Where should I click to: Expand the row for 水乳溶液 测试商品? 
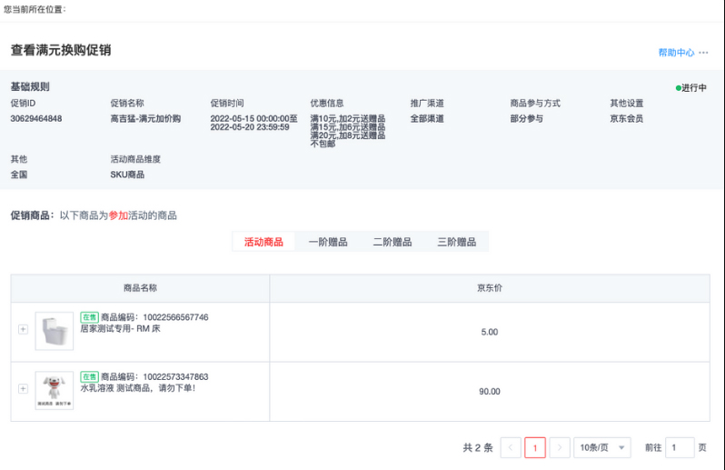23,388
